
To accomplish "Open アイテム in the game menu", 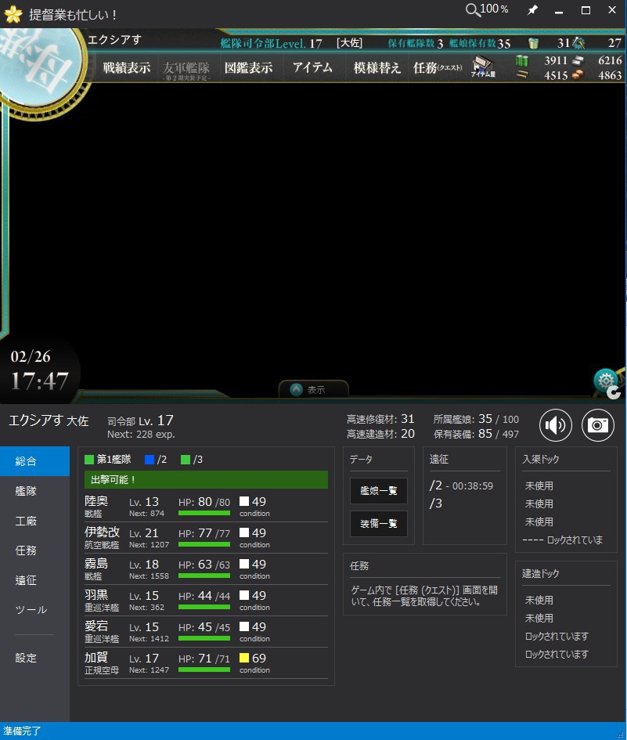I will 312,67.
